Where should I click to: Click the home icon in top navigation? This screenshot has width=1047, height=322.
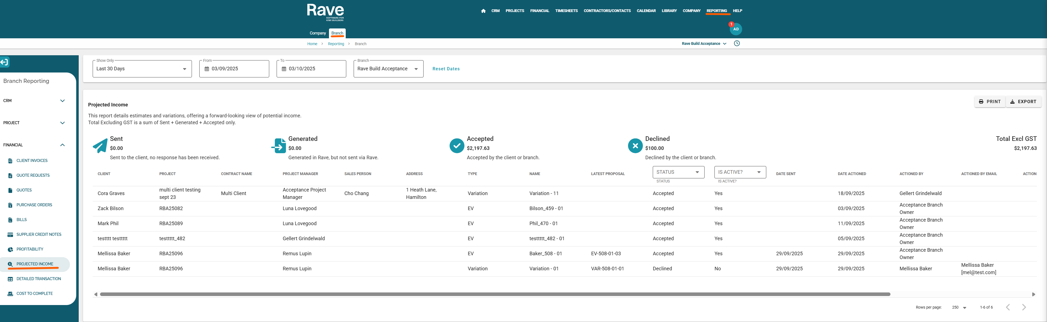click(483, 11)
